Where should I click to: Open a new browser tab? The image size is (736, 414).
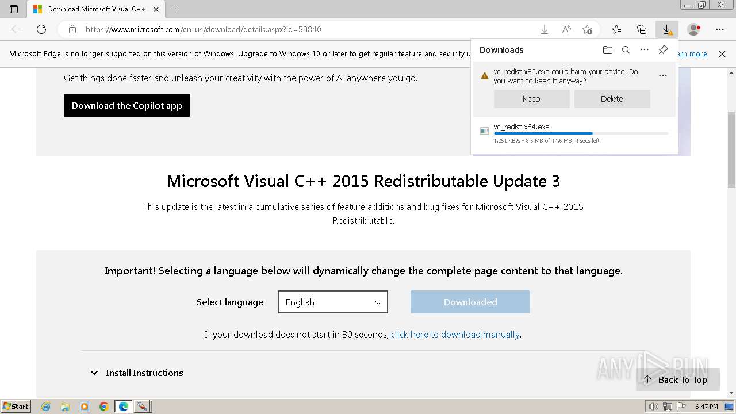tap(175, 9)
